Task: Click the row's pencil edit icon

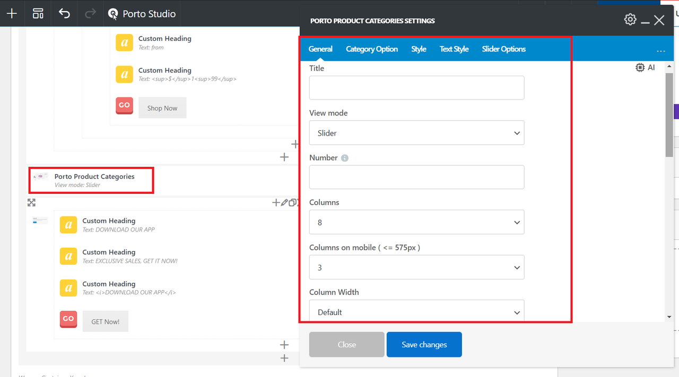Action: point(284,202)
